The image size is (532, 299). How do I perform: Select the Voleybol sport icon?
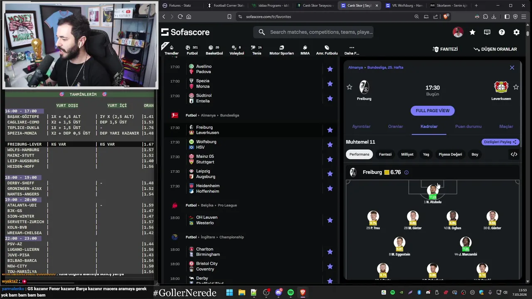point(237,50)
